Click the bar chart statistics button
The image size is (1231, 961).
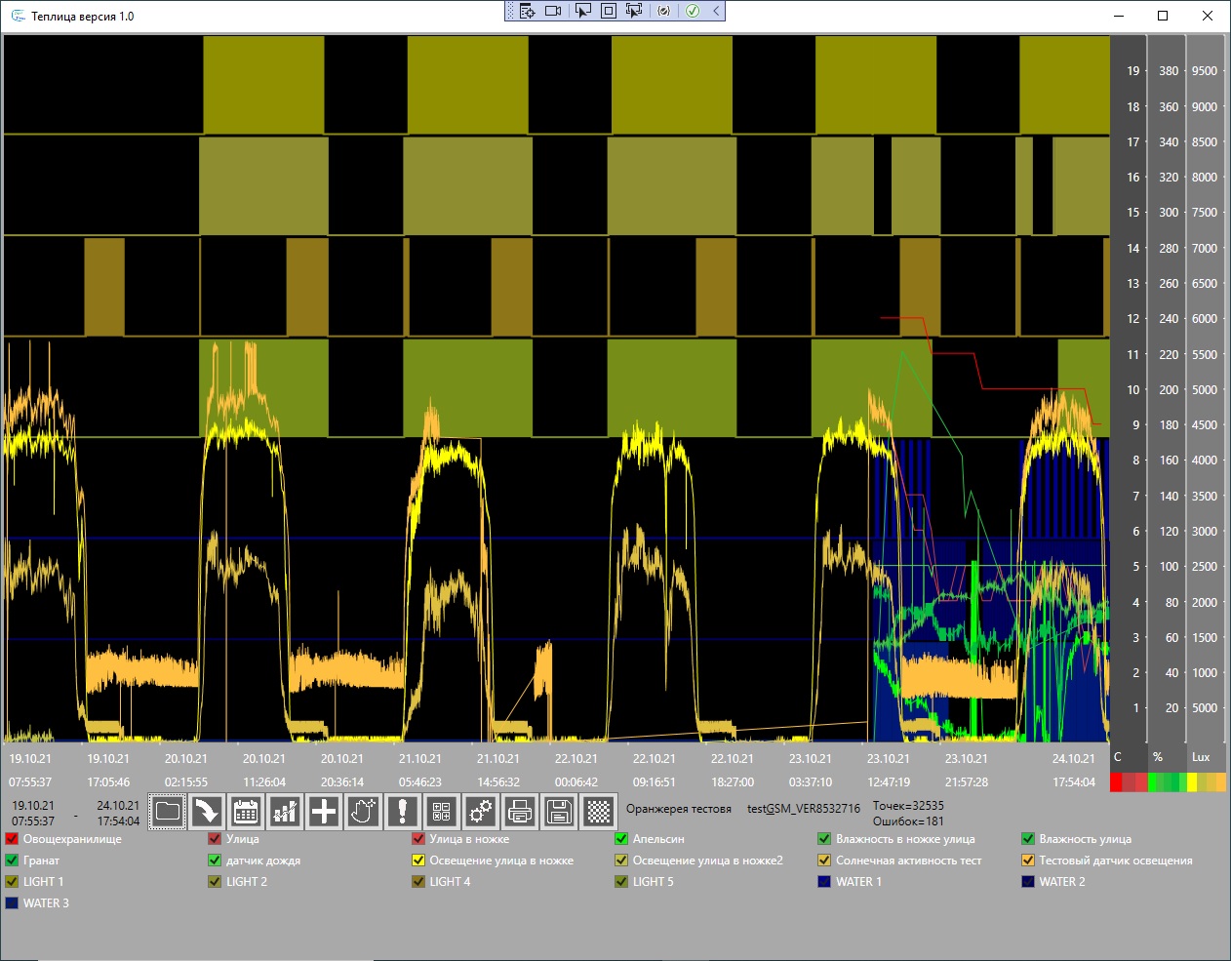pyautogui.click(x=285, y=811)
